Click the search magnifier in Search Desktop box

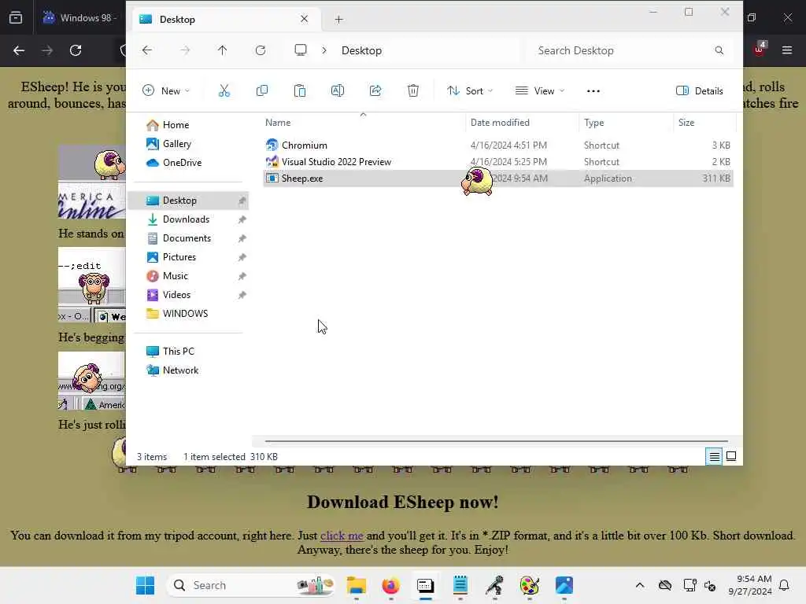coord(719,50)
